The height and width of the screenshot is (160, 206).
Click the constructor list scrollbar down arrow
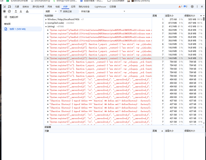(204, 123)
